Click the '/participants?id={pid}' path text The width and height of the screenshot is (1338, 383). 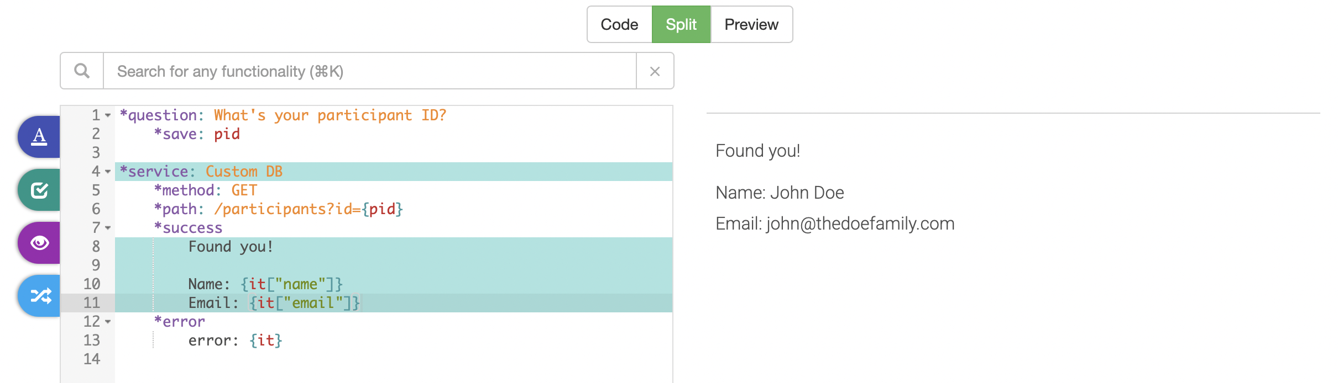[309, 209]
